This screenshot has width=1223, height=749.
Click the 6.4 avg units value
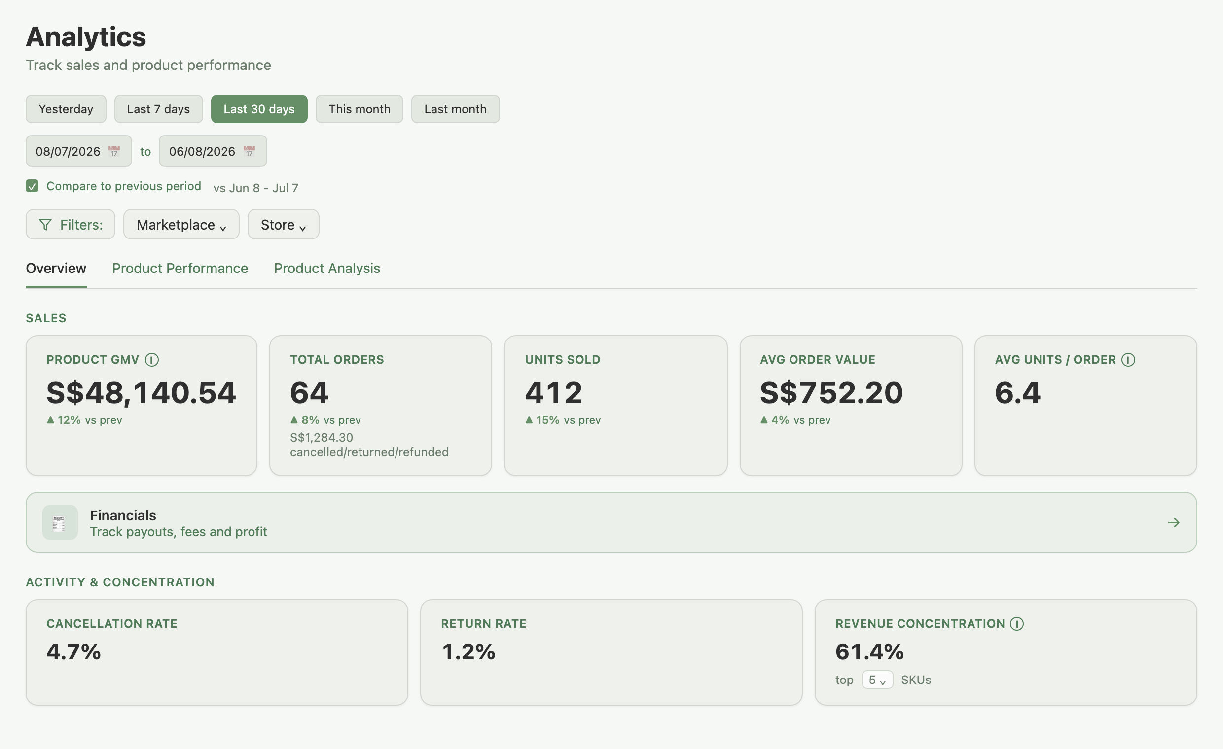1017,393
